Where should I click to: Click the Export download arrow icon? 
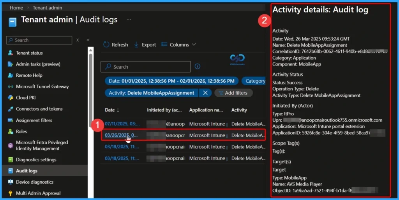[136, 44]
